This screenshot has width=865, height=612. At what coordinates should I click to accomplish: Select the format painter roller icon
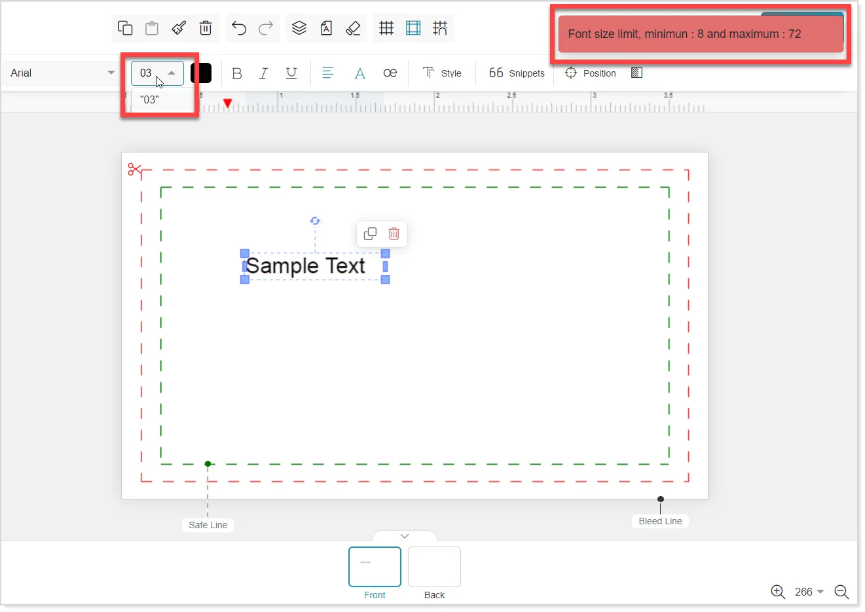tap(179, 28)
